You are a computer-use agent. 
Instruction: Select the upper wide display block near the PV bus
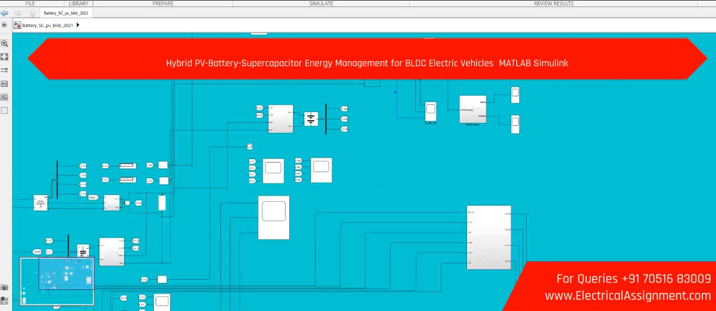point(128,165)
